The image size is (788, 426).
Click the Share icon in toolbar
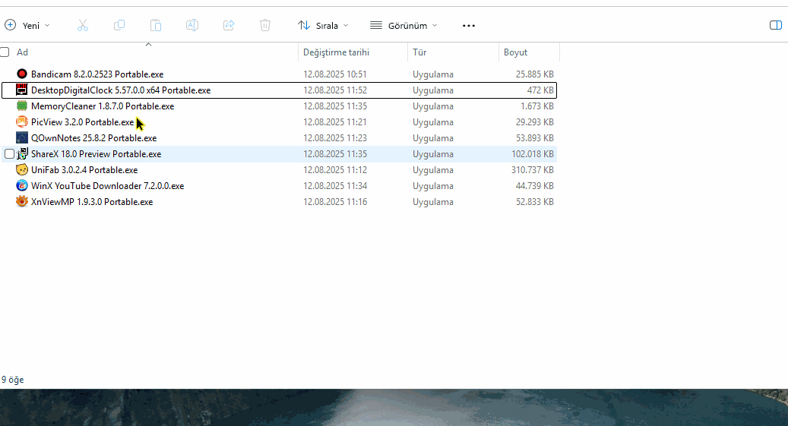click(229, 25)
